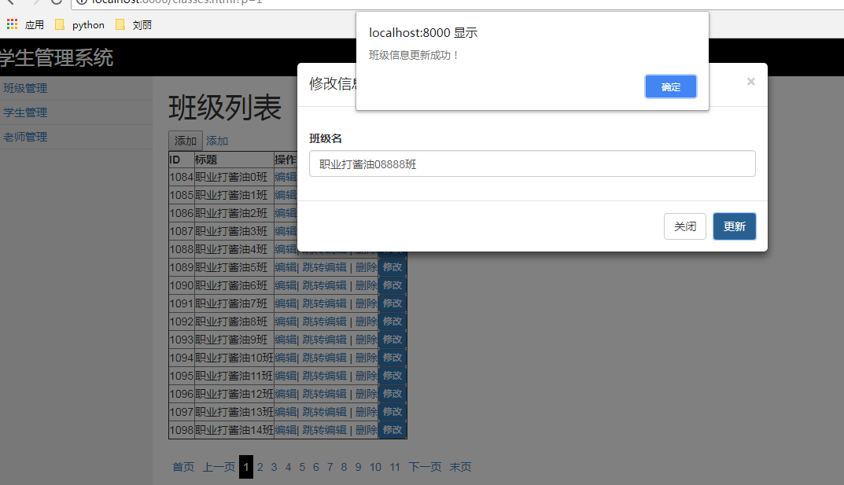844x485 pixels.
Task: Click ID cell 1087
Action: 182,231
